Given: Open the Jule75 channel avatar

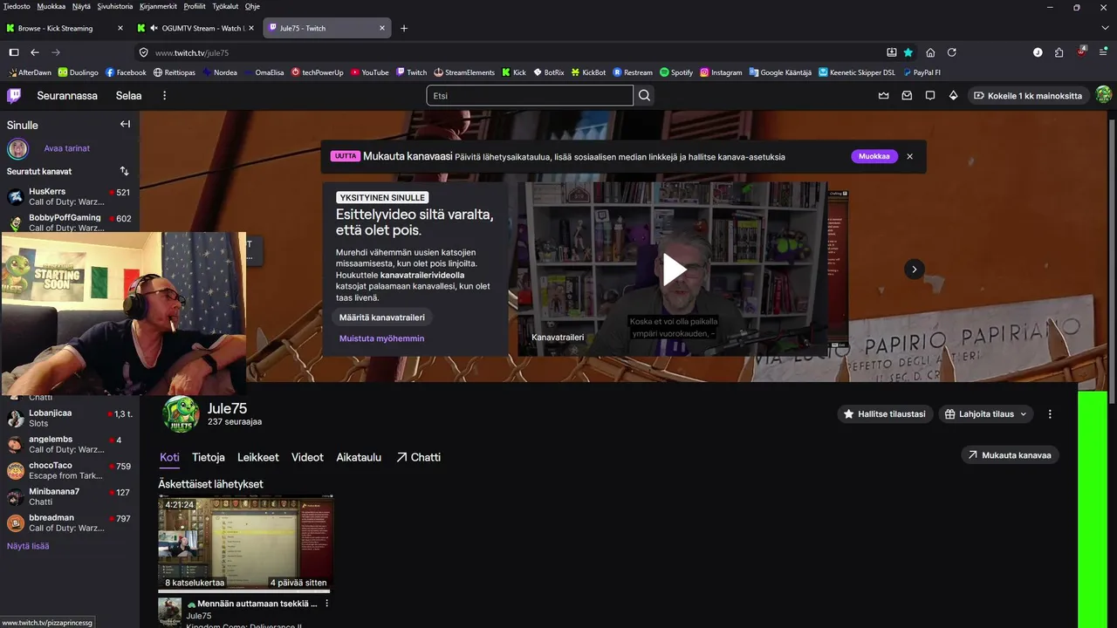Looking at the screenshot, I should pos(181,414).
